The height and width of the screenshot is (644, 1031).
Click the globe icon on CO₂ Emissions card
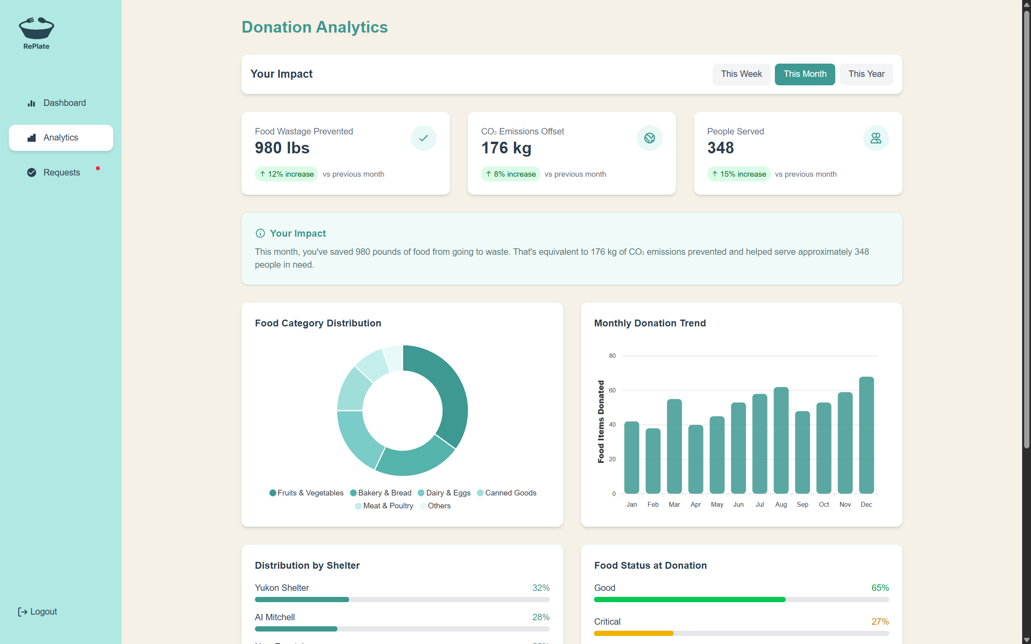click(x=649, y=138)
